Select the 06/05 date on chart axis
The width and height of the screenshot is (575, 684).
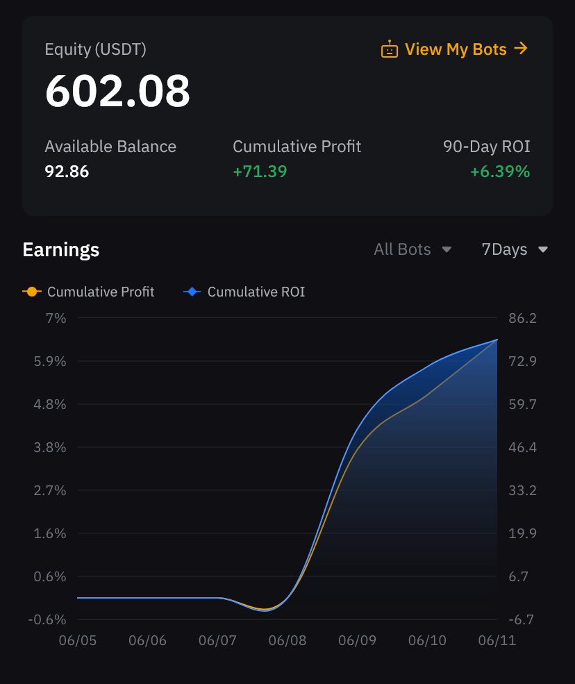click(78, 640)
